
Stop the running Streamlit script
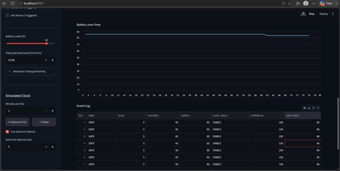[312, 14]
